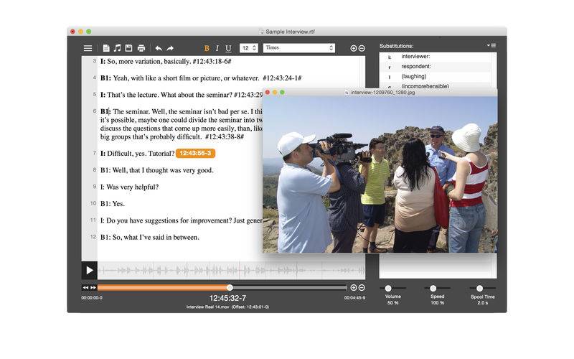Create a new text document
Viewport: 574px width, 359px height.
[106, 48]
